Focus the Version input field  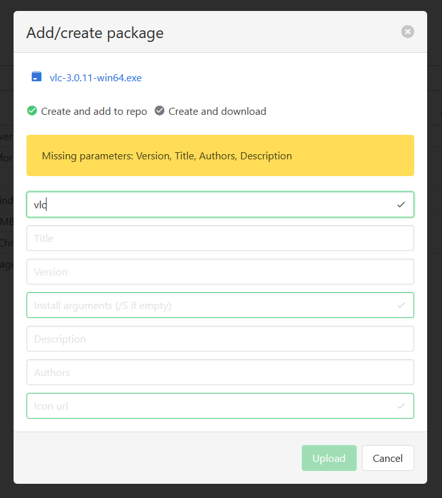(220, 272)
